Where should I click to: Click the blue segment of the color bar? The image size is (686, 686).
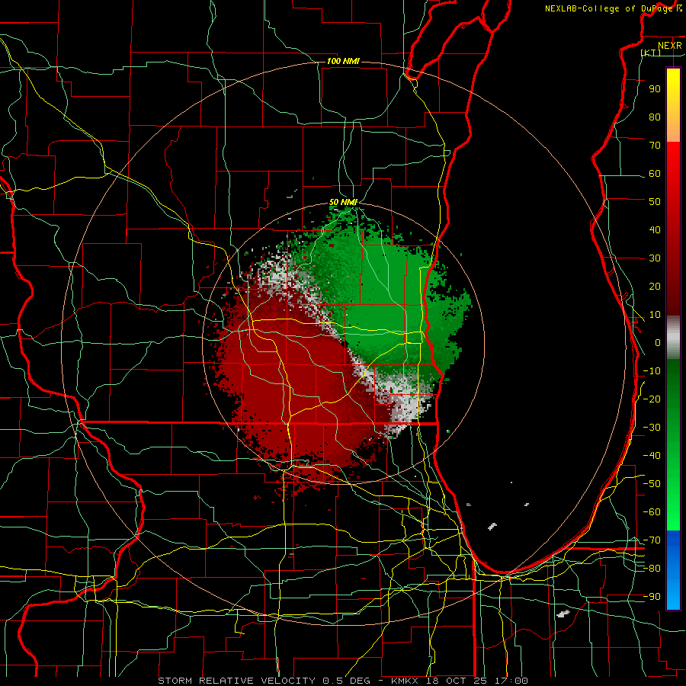coord(673,570)
